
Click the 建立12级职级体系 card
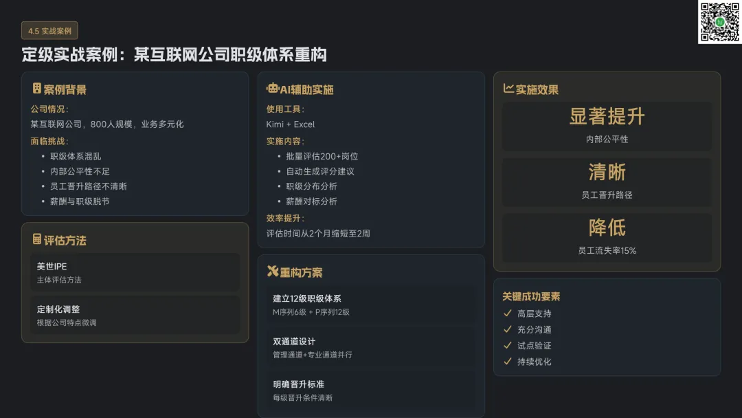click(371, 305)
